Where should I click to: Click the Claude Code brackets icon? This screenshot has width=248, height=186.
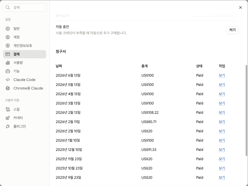[x=7, y=80]
